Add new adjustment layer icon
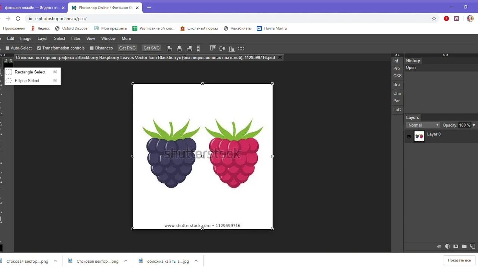The image size is (478, 268). [x=447, y=246]
